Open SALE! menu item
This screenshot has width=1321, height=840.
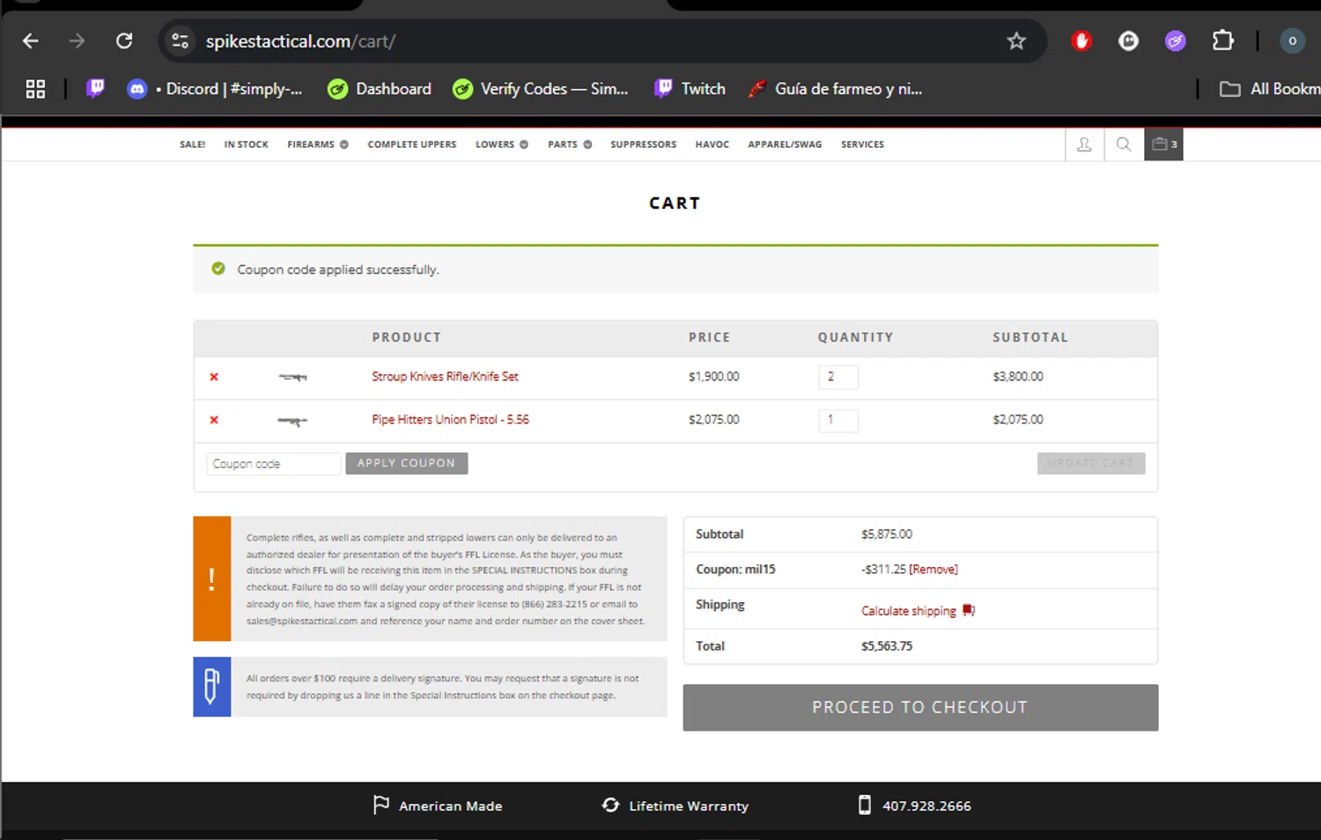[x=192, y=144]
